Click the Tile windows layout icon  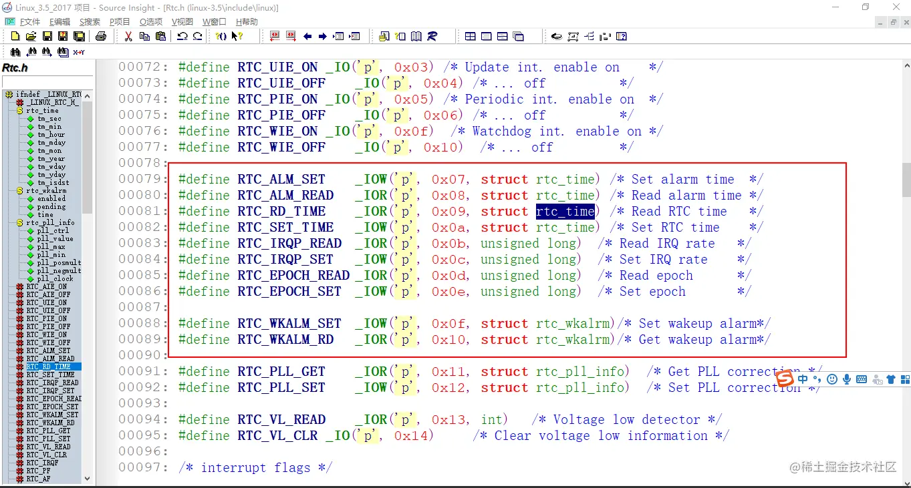tap(471, 36)
